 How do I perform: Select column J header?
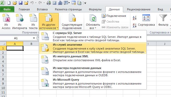(164, 44)
